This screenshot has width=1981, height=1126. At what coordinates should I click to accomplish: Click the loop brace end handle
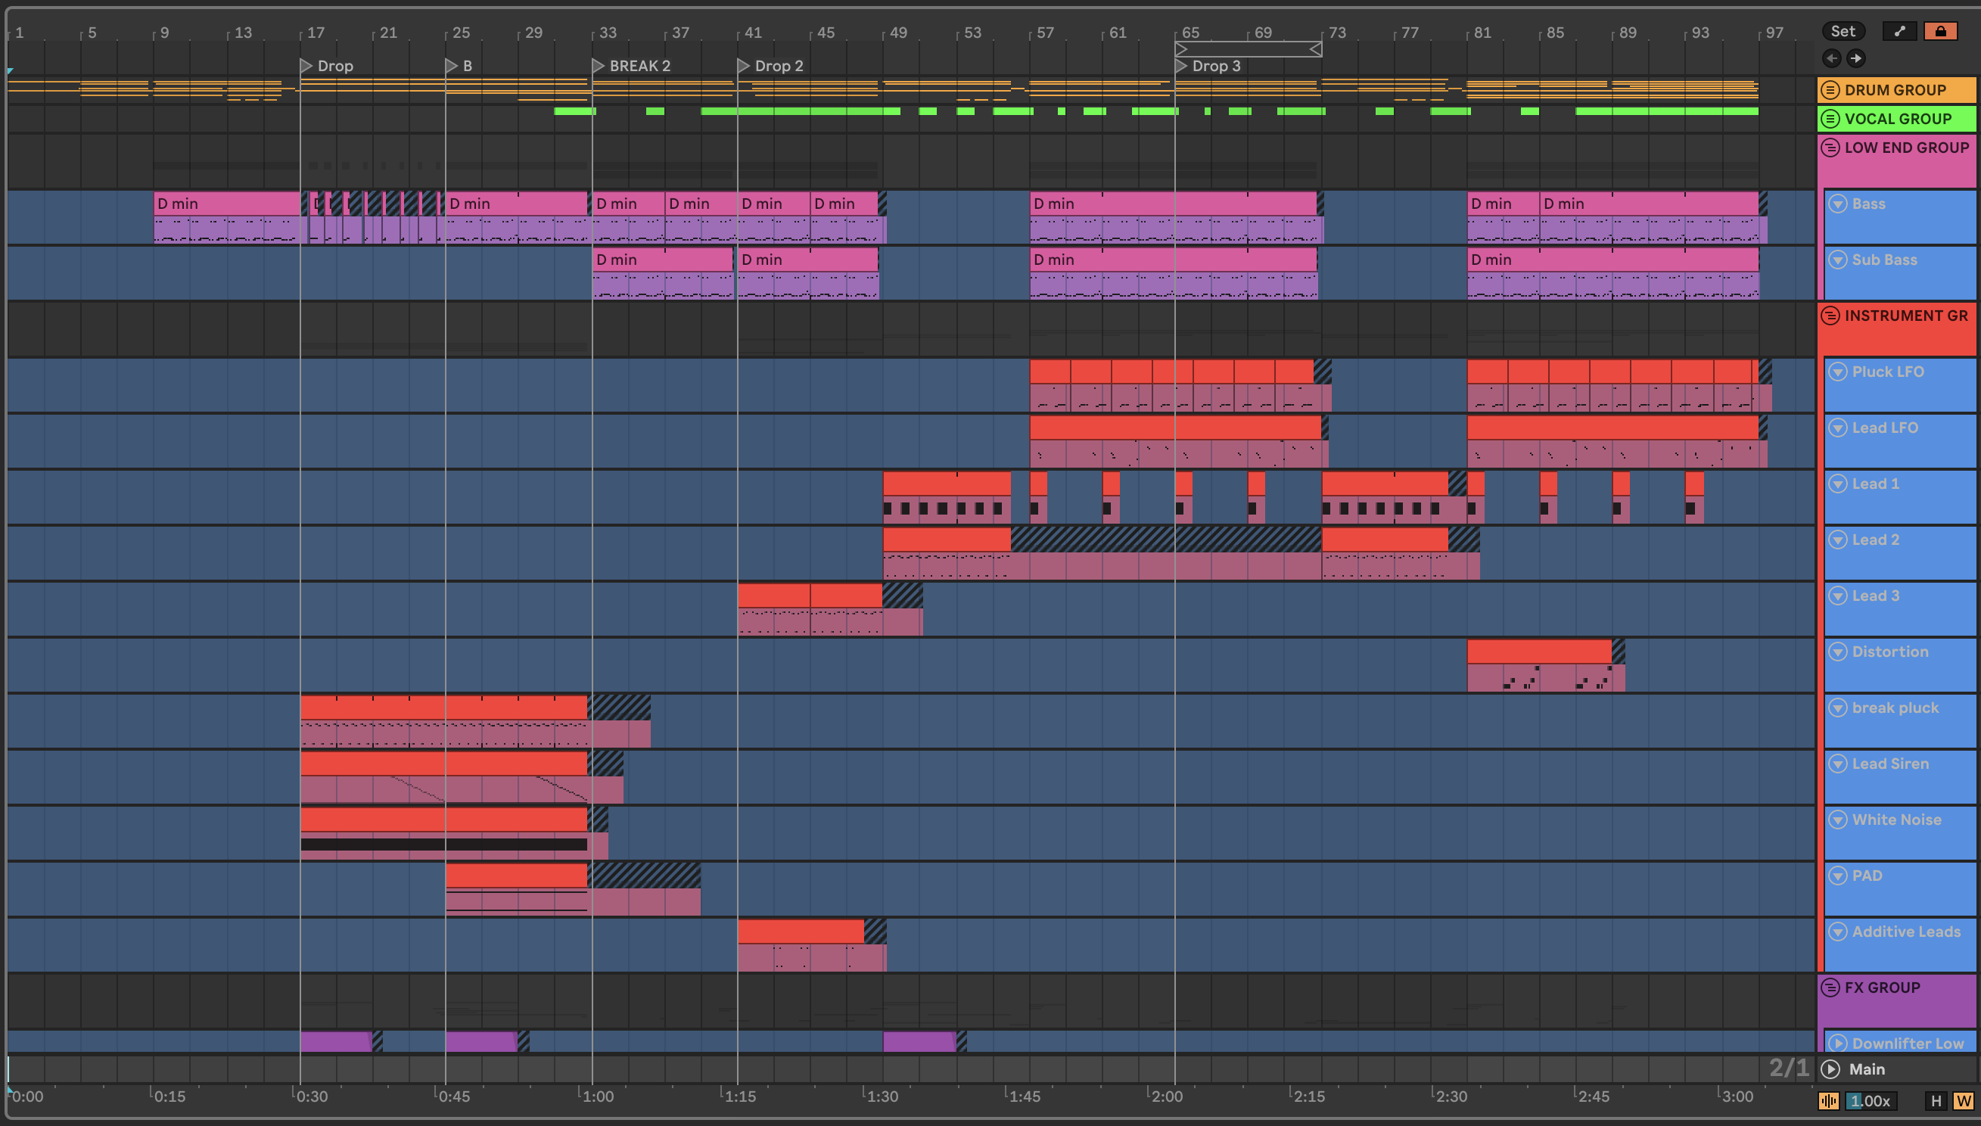point(1315,49)
